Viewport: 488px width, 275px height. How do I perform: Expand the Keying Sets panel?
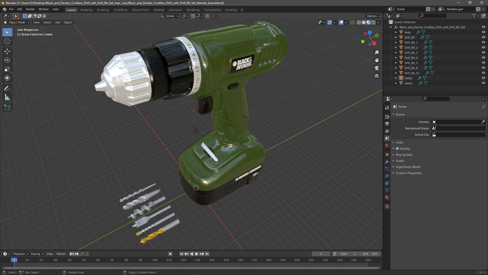404,155
